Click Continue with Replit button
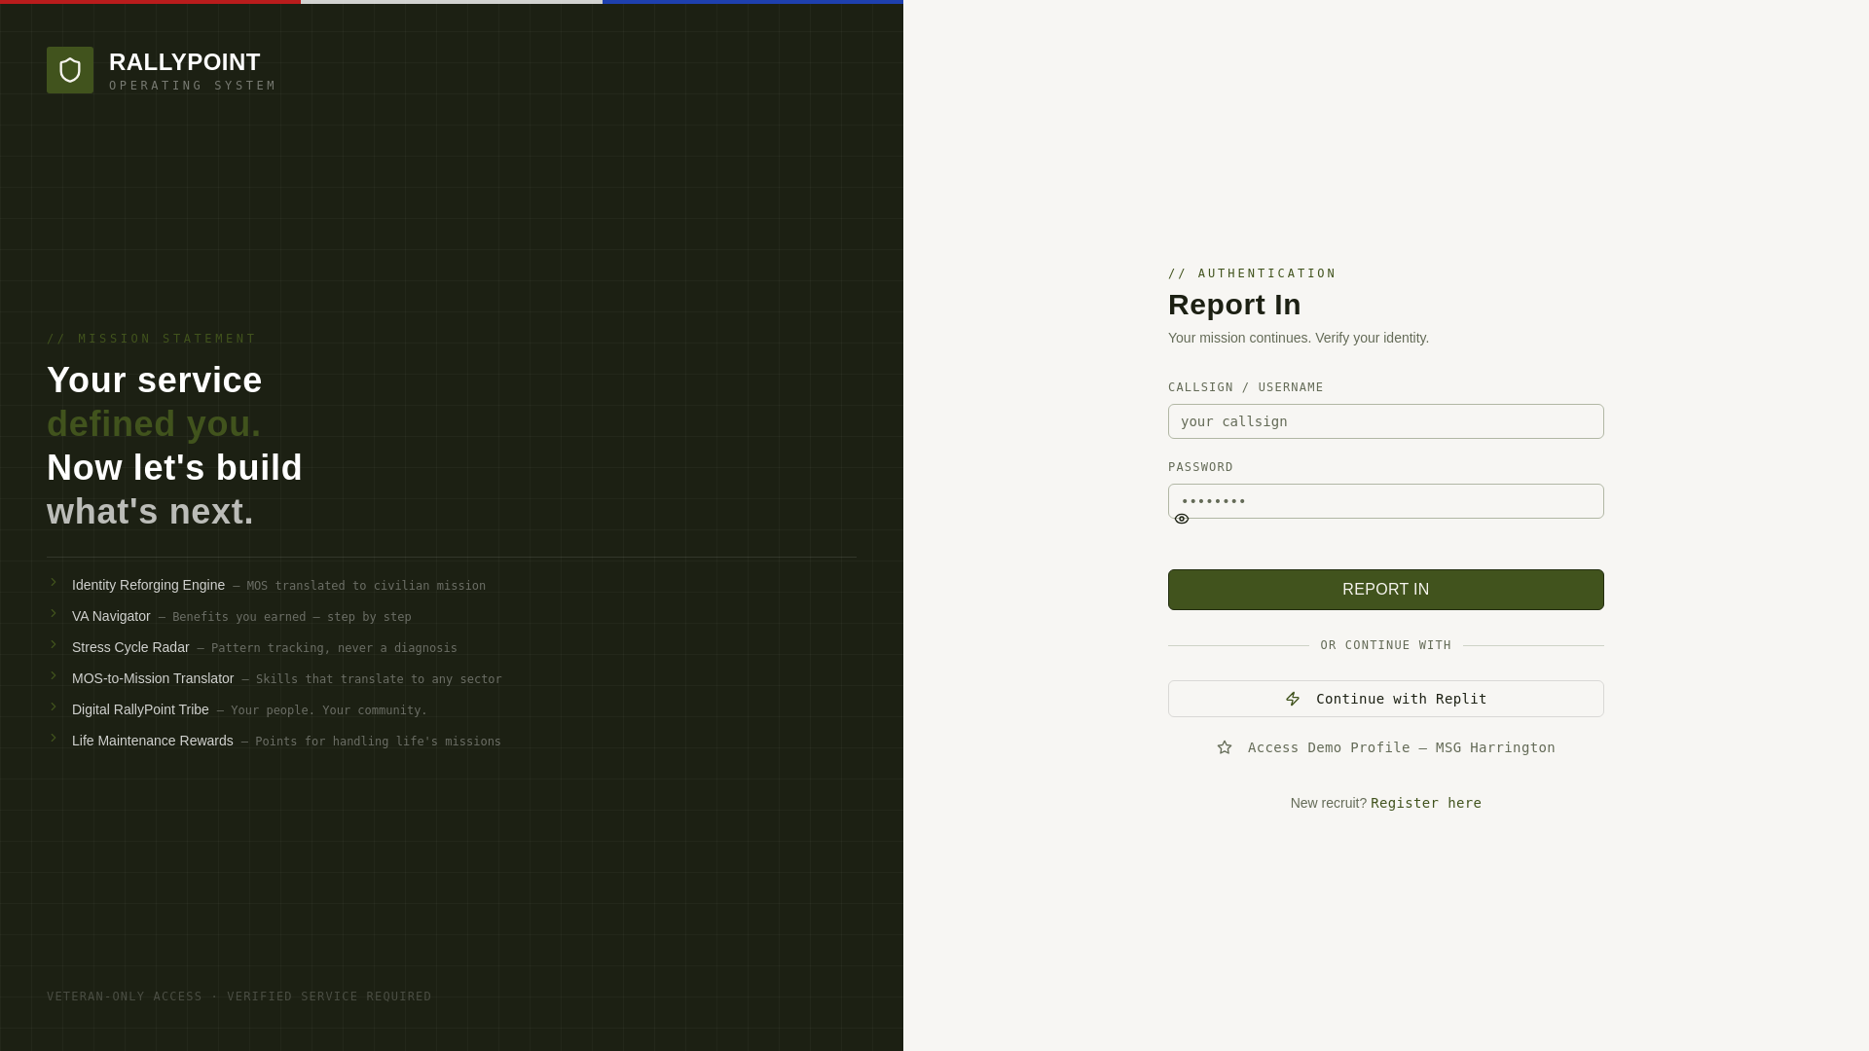The width and height of the screenshot is (1869, 1051). (1386, 699)
